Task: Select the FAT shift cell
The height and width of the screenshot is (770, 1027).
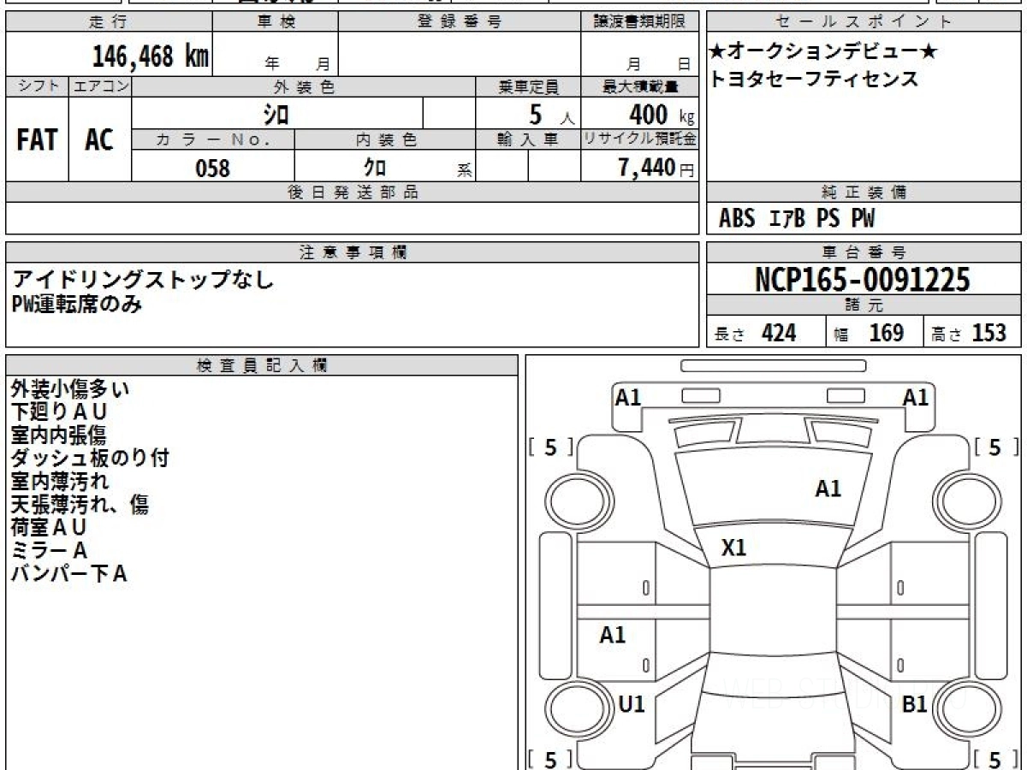Action: coord(37,140)
